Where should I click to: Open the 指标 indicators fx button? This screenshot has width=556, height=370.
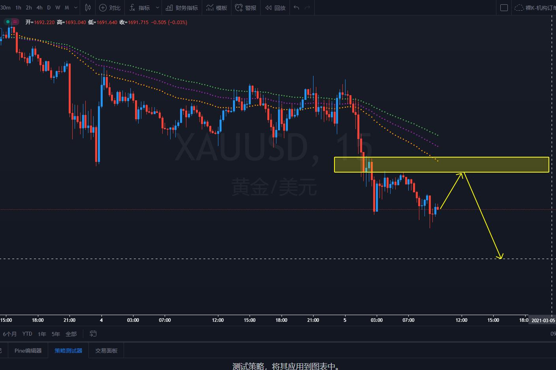coord(140,8)
